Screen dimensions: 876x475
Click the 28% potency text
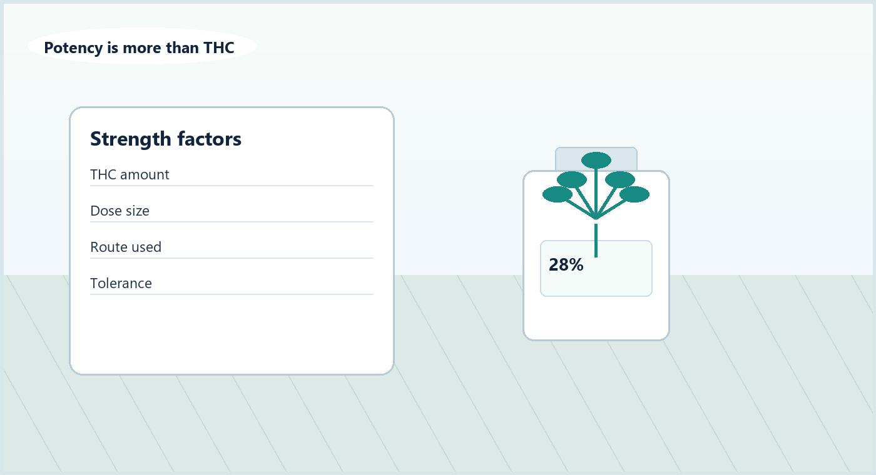tap(566, 265)
